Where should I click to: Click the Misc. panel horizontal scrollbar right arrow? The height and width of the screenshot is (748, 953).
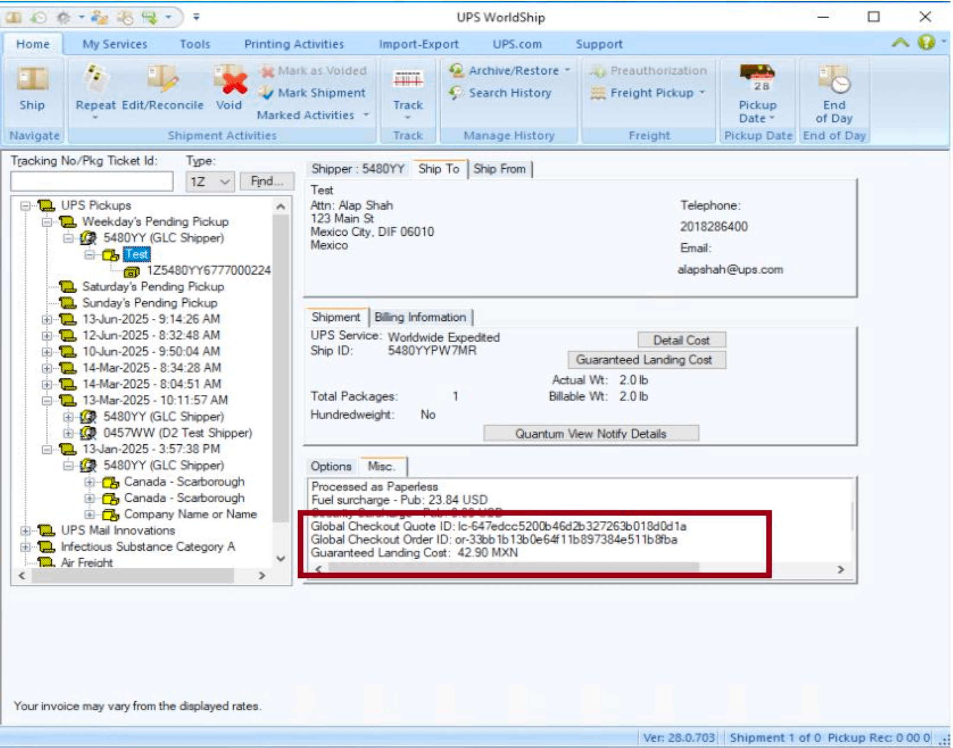tap(840, 569)
